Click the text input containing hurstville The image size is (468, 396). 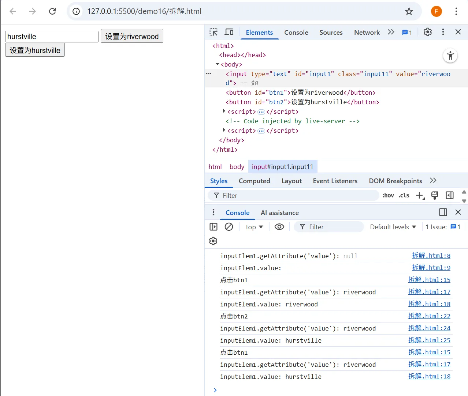pyautogui.click(x=52, y=37)
